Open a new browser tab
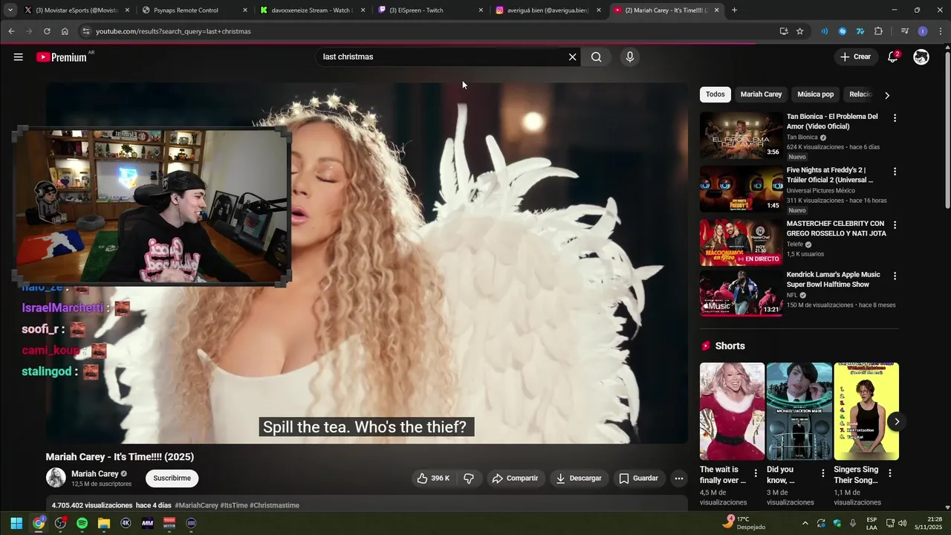The height and width of the screenshot is (535, 951). point(734,10)
